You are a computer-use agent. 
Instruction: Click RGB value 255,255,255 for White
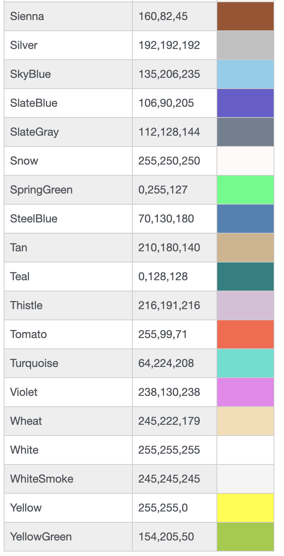pos(169,450)
